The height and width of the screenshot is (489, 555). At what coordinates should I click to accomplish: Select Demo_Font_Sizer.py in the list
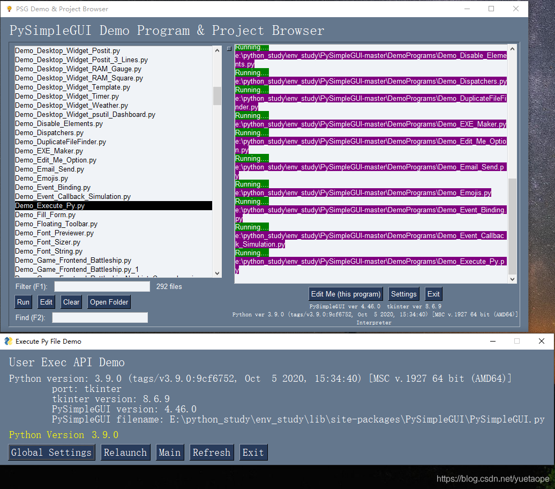point(113,242)
